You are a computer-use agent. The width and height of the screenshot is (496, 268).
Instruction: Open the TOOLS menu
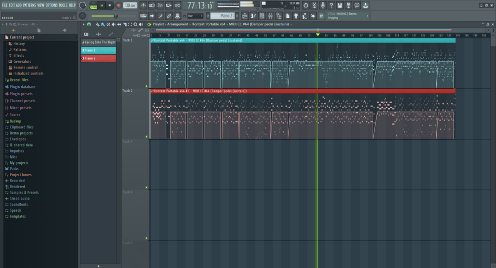point(63,5)
